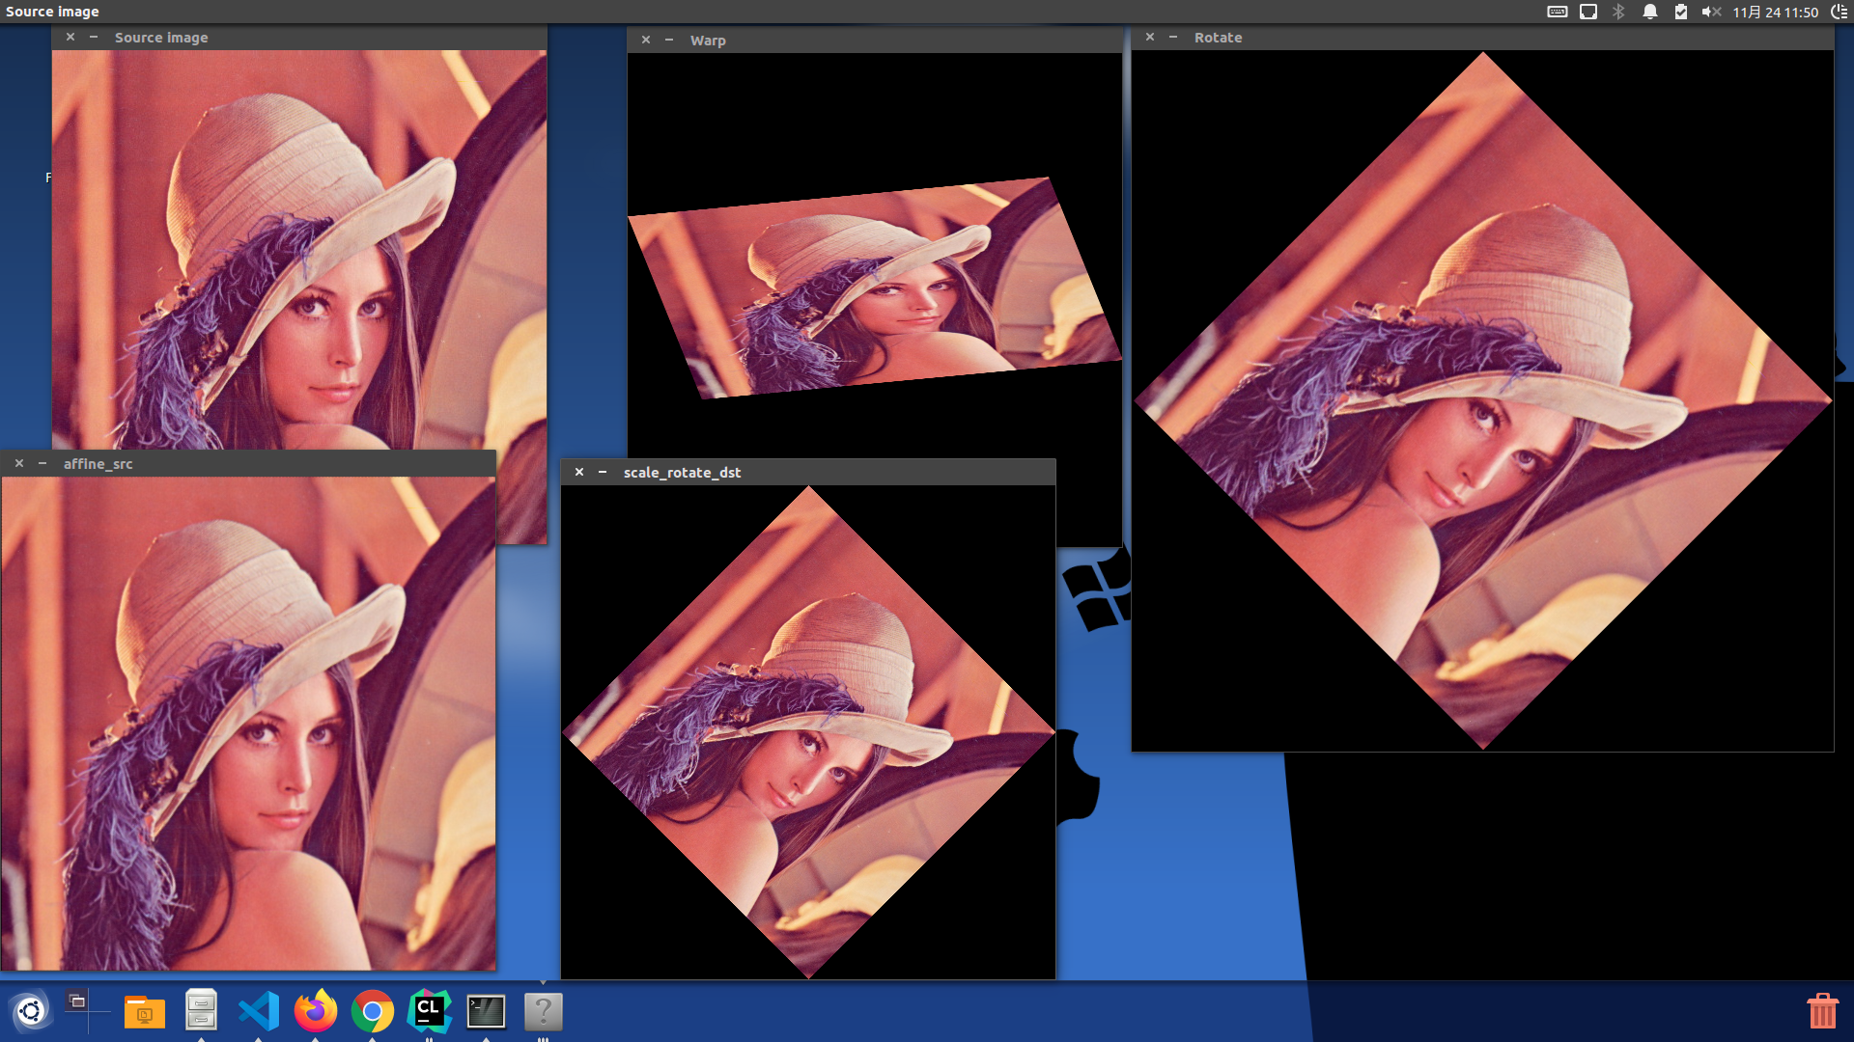The height and width of the screenshot is (1042, 1854).
Task: Click the portrait in Source image window
Action: click(x=299, y=249)
